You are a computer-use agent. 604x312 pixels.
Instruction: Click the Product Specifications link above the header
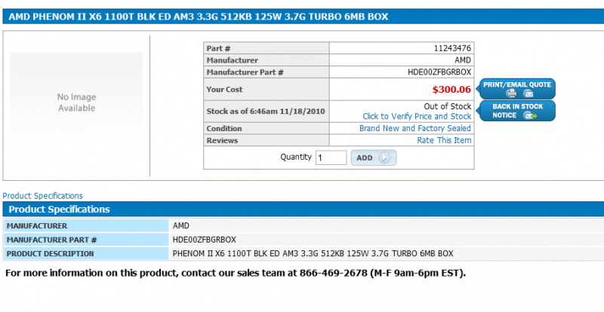click(x=42, y=196)
